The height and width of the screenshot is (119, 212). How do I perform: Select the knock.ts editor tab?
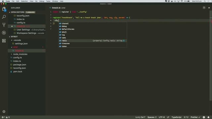[x=57, y=8]
